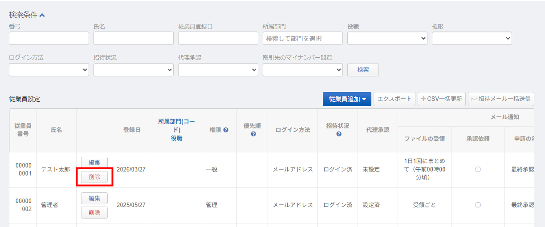Expand the ログイン方法 dropdown
The width and height of the screenshot is (545, 227).
(x=49, y=70)
